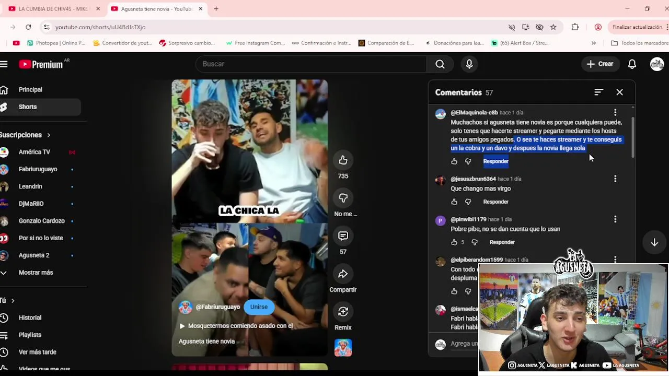Like the short with 735 likes
Image resolution: width=669 pixels, height=376 pixels.
tap(343, 160)
